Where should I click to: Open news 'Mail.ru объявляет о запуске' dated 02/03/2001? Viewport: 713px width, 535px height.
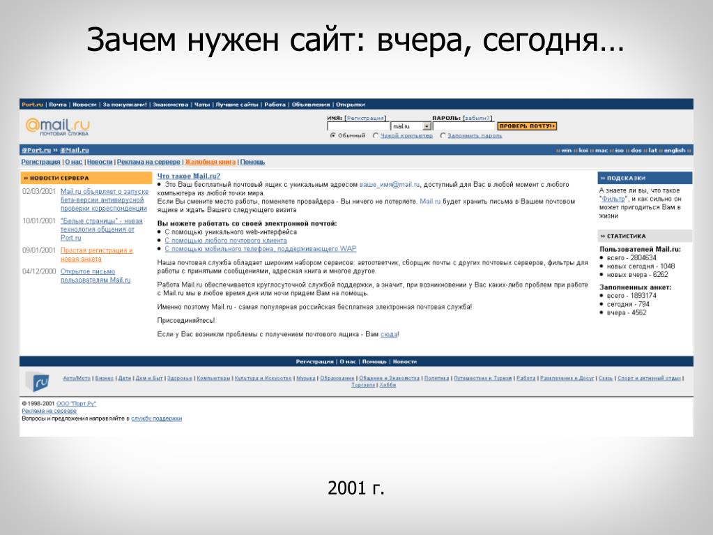click(x=104, y=200)
